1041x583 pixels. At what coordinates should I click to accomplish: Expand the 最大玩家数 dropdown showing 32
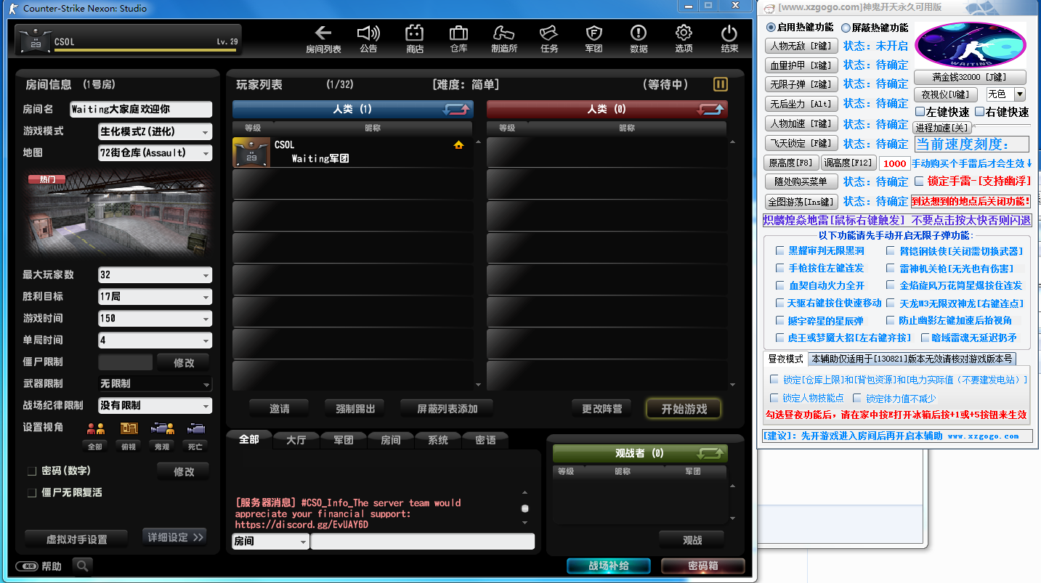pyautogui.click(x=155, y=275)
